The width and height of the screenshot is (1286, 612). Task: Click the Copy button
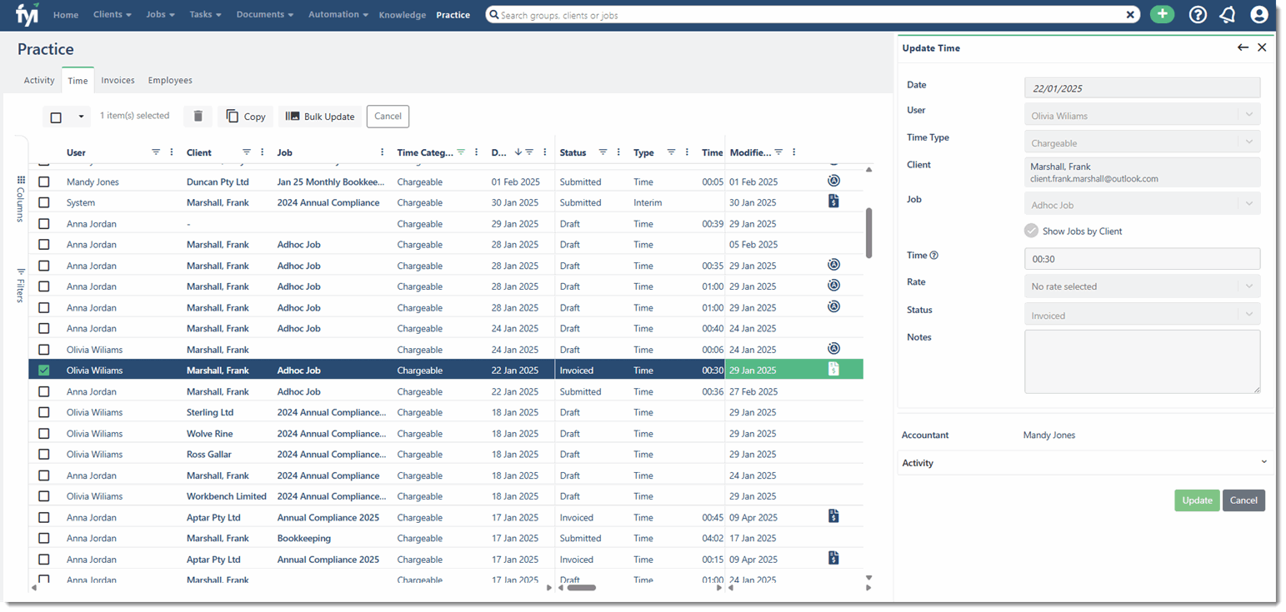(x=245, y=117)
